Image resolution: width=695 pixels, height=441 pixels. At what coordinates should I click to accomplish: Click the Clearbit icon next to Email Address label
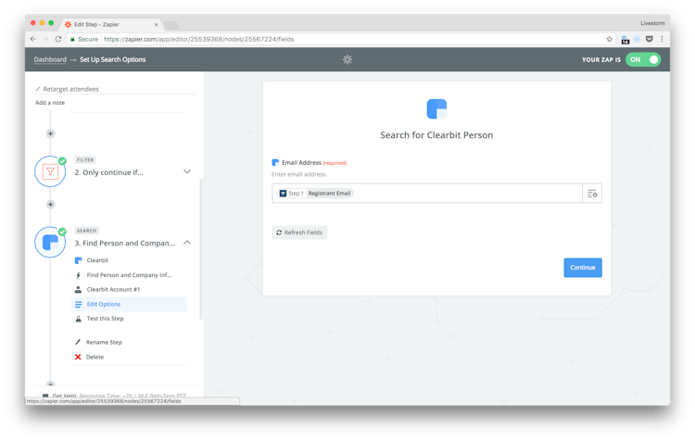tap(275, 163)
